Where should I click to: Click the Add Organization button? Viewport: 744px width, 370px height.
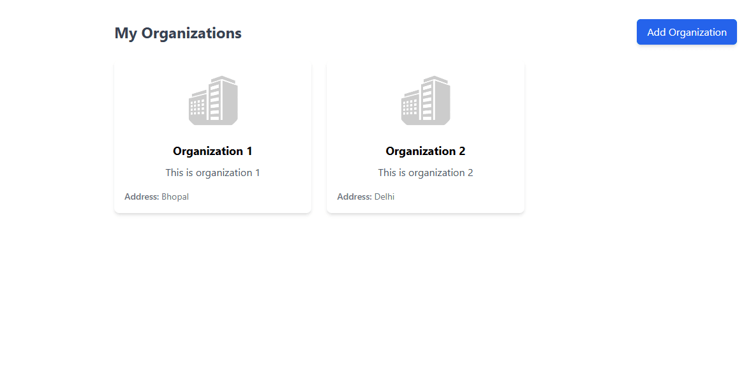(687, 32)
